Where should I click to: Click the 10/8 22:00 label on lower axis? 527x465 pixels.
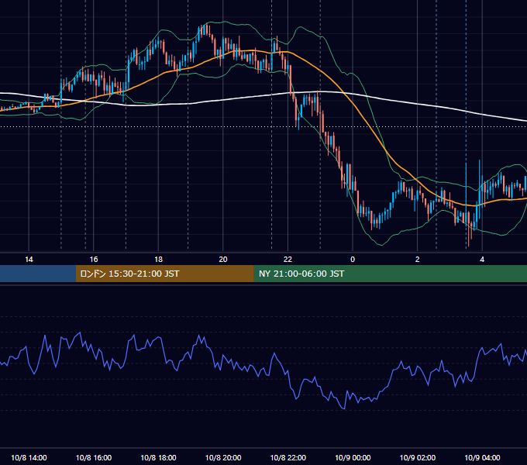click(288, 457)
